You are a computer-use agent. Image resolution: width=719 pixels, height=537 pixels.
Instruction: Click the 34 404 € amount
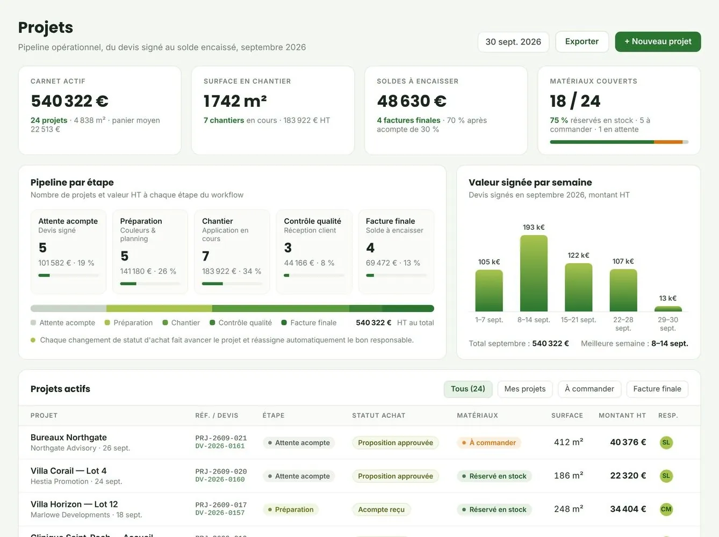pyautogui.click(x=628, y=509)
